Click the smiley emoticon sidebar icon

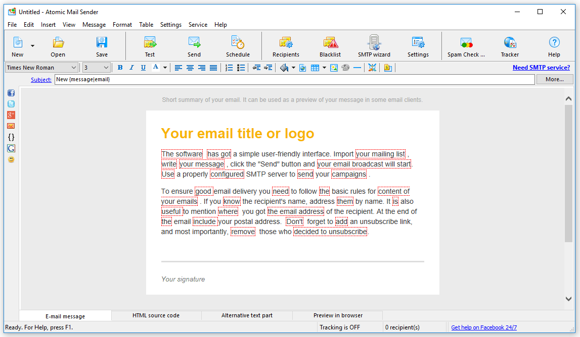[11, 159]
